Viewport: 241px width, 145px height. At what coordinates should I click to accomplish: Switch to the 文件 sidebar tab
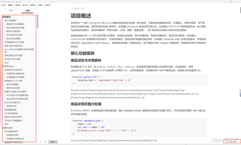pyautogui.click(x=11, y=10)
